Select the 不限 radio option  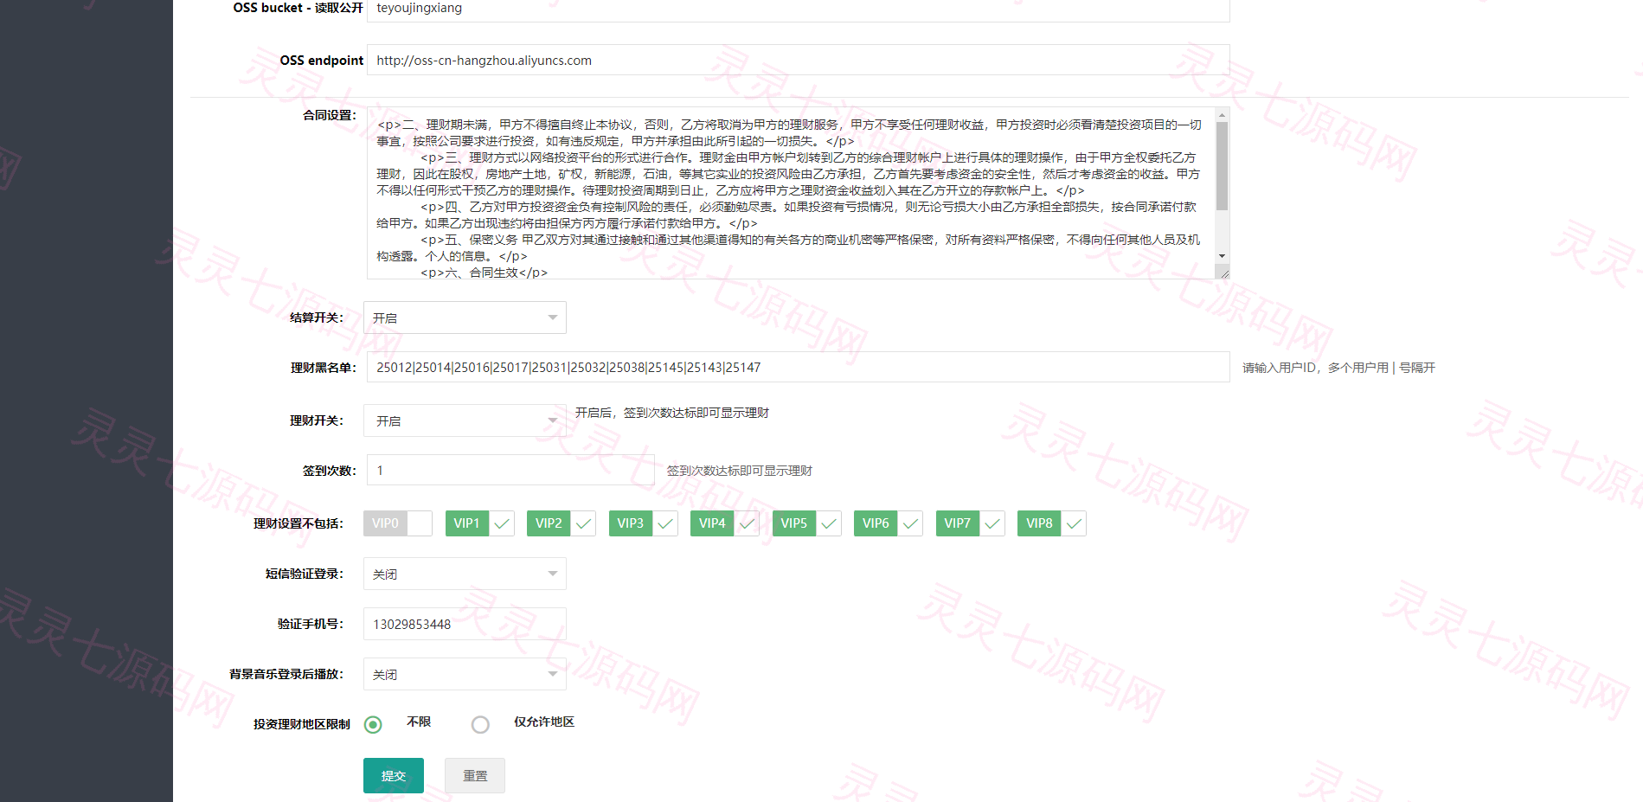373,724
